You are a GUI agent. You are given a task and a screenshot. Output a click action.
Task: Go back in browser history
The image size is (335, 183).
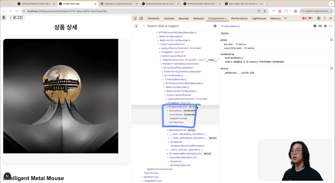click(x=4, y=11)
